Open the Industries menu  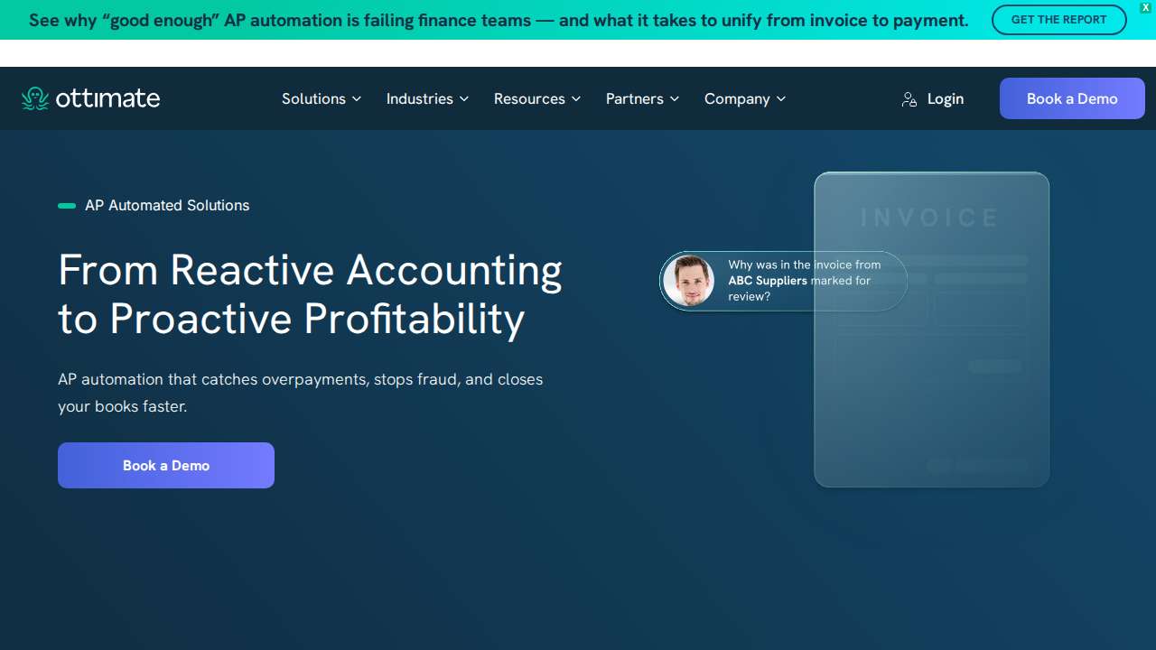pyautogui.click(x=420, y=99)
